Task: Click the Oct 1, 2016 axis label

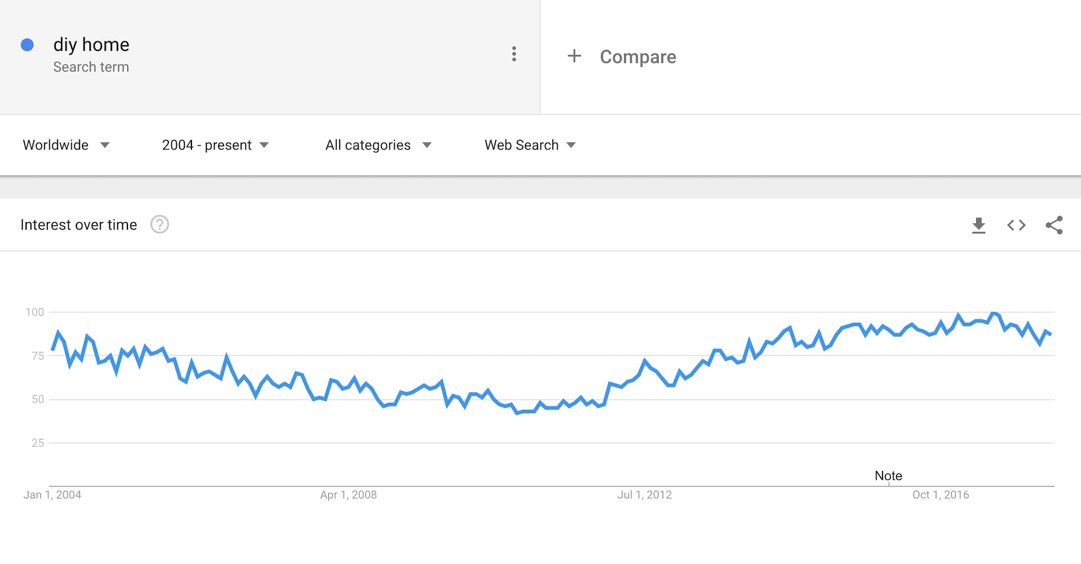Action: [x=941, y=495]
